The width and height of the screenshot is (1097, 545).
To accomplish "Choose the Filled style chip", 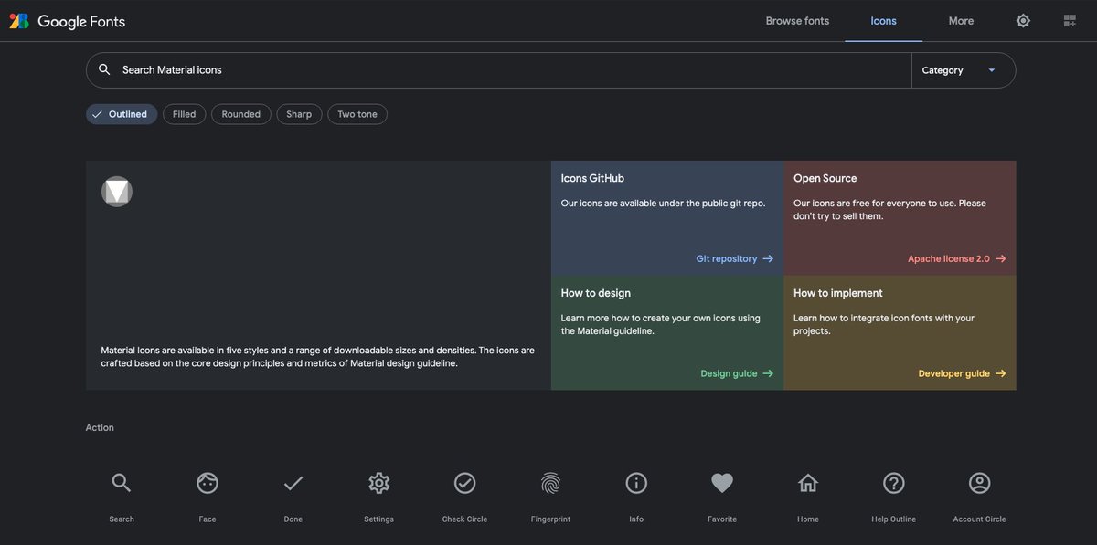I will (185, 114).
